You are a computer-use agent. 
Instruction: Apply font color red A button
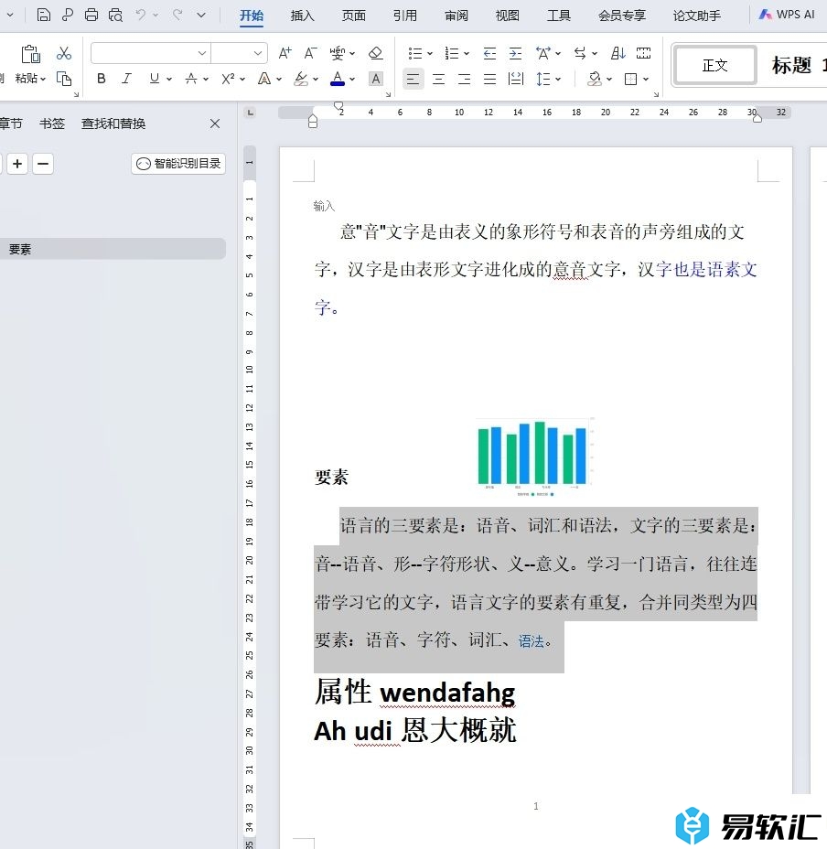tap(338, 79)
